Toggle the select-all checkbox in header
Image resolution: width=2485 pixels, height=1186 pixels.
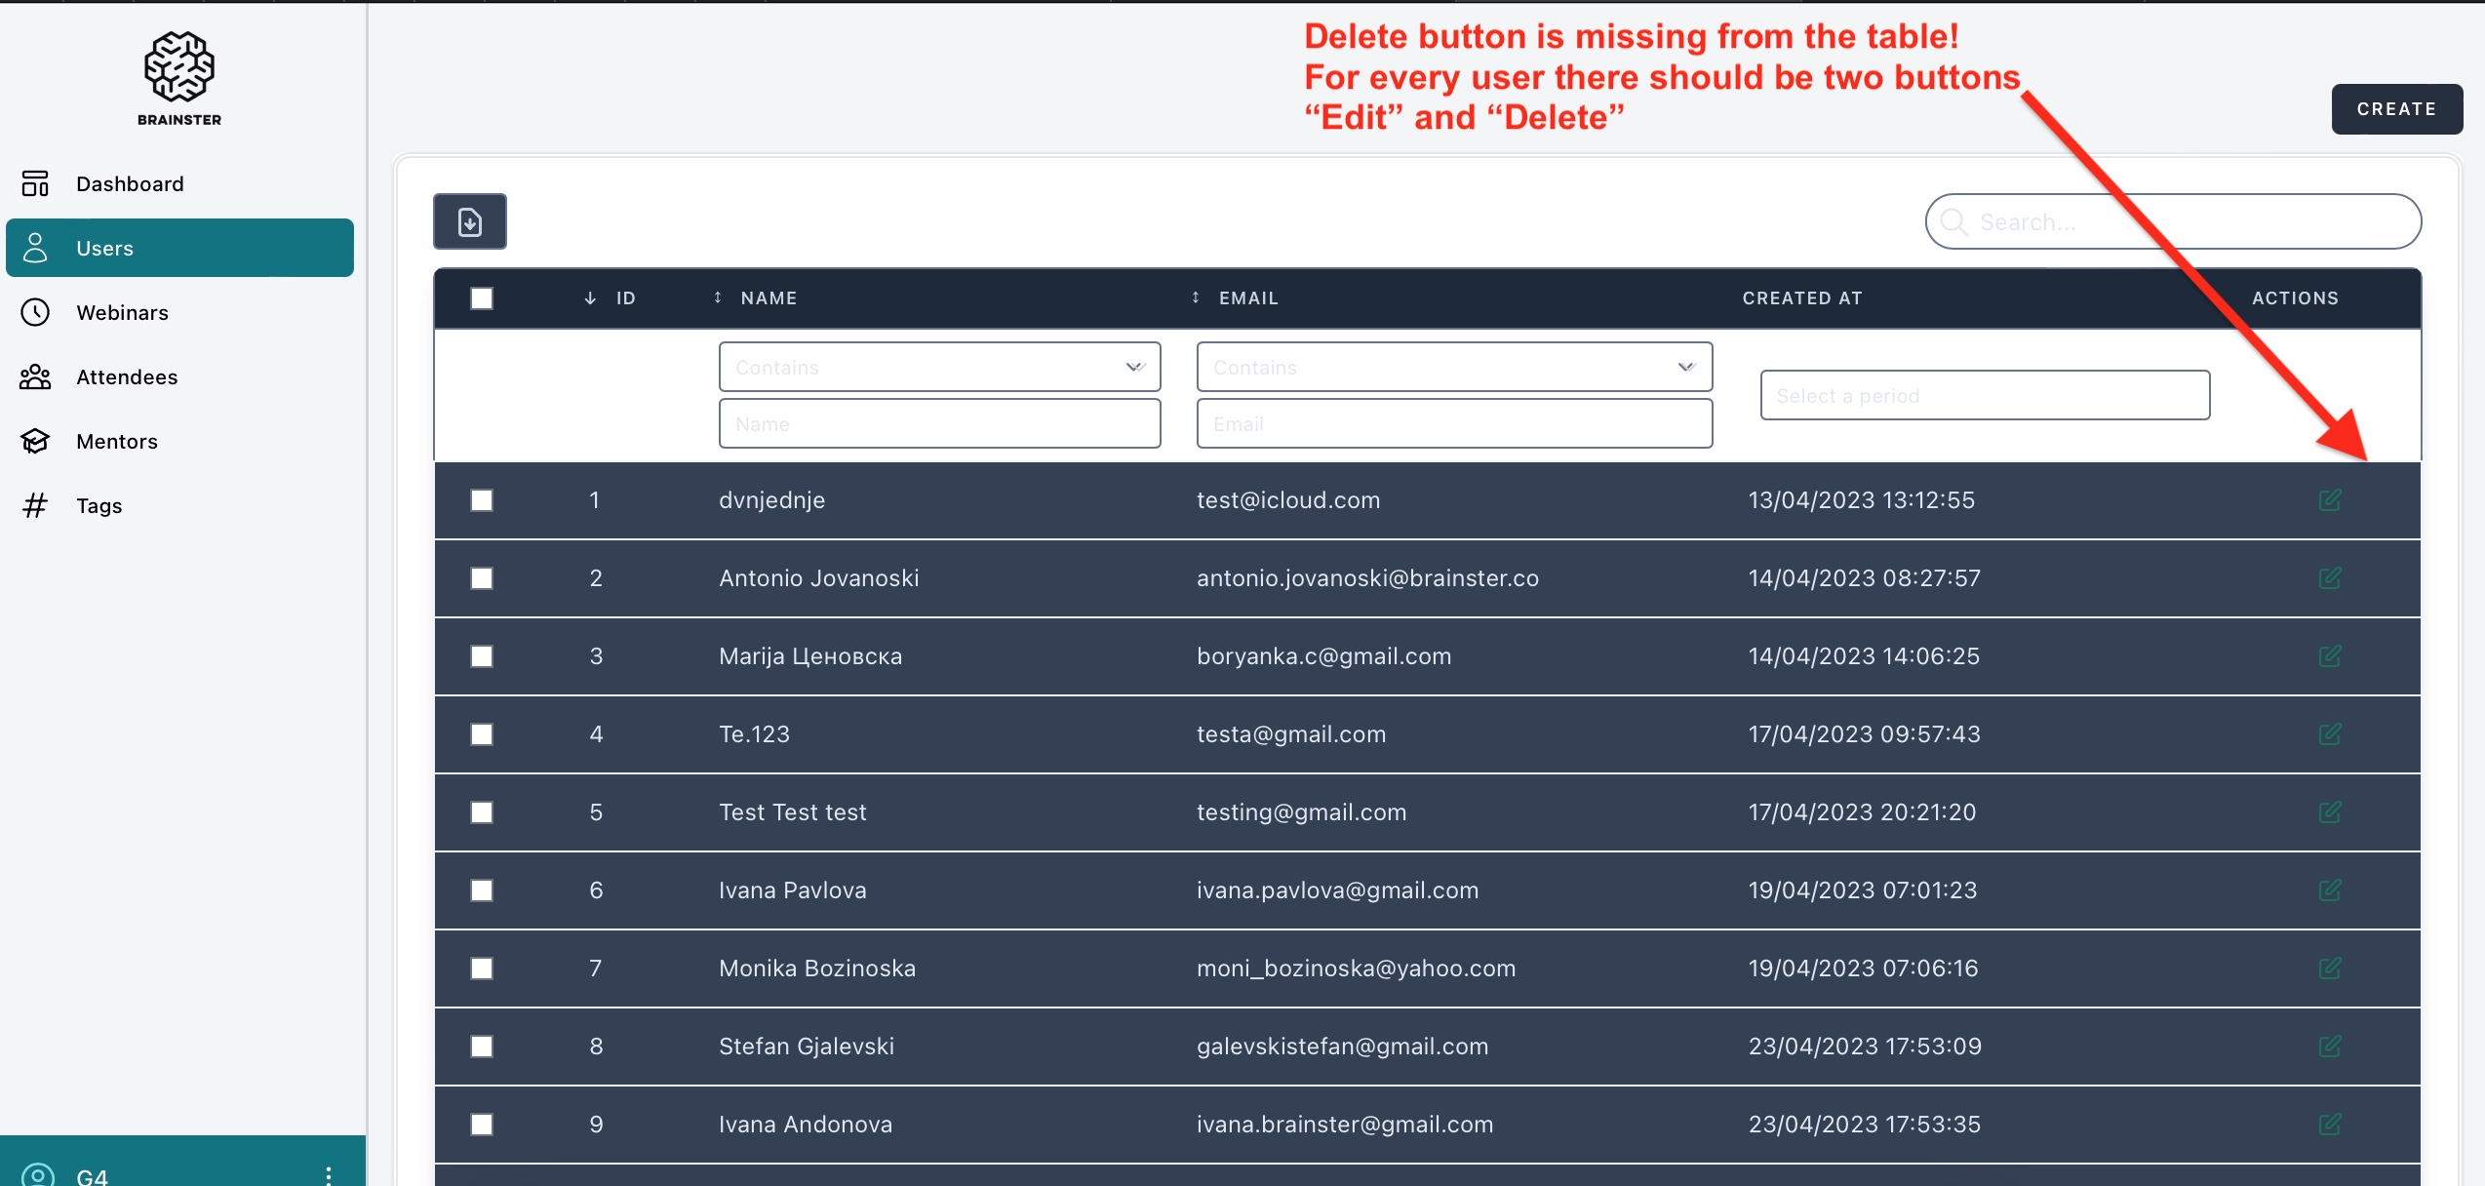(482, 298)
